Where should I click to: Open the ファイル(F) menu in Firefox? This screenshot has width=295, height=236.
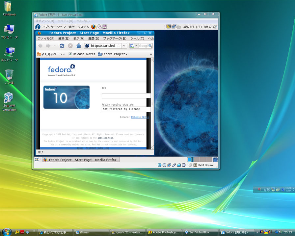click(x=46, y=39)
